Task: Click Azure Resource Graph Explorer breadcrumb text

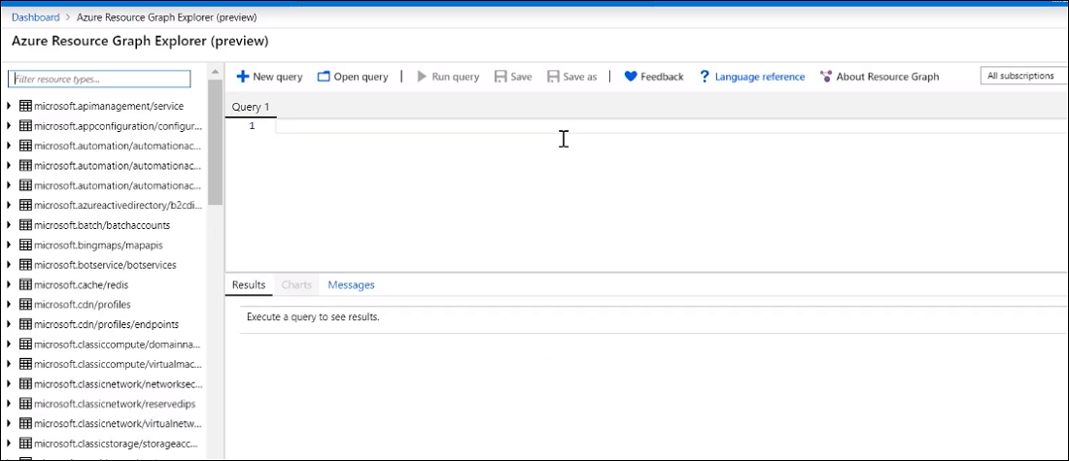Action: tap(167, 17)
